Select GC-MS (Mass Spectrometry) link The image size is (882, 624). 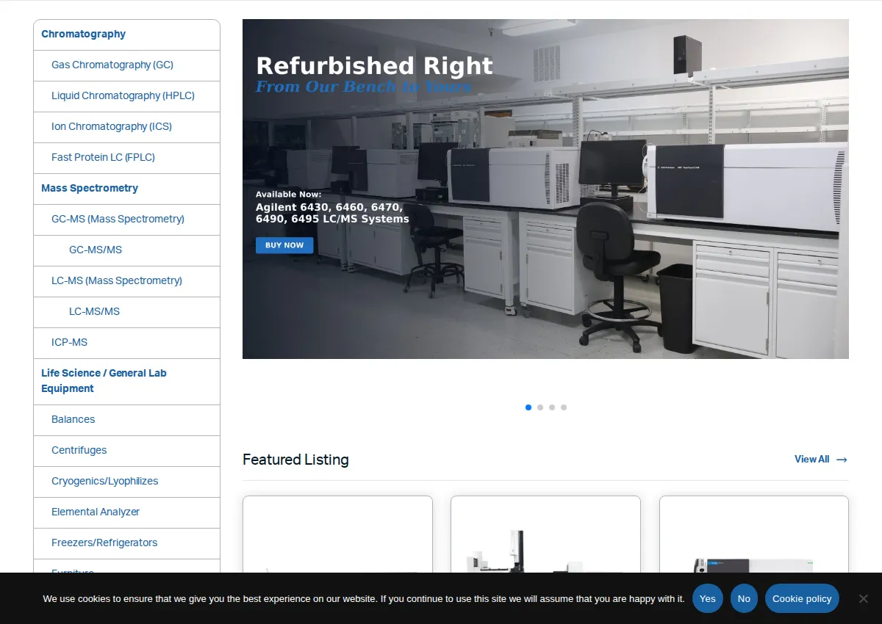point(118,220)
